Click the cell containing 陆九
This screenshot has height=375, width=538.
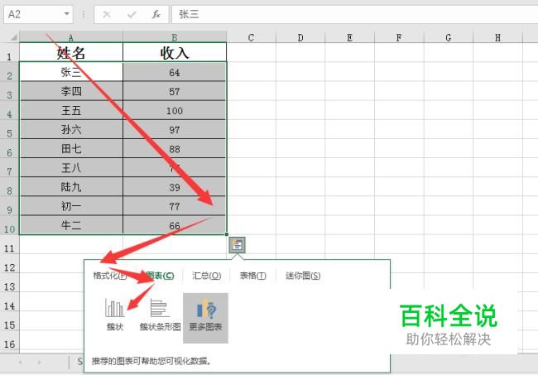click(71, 186)
